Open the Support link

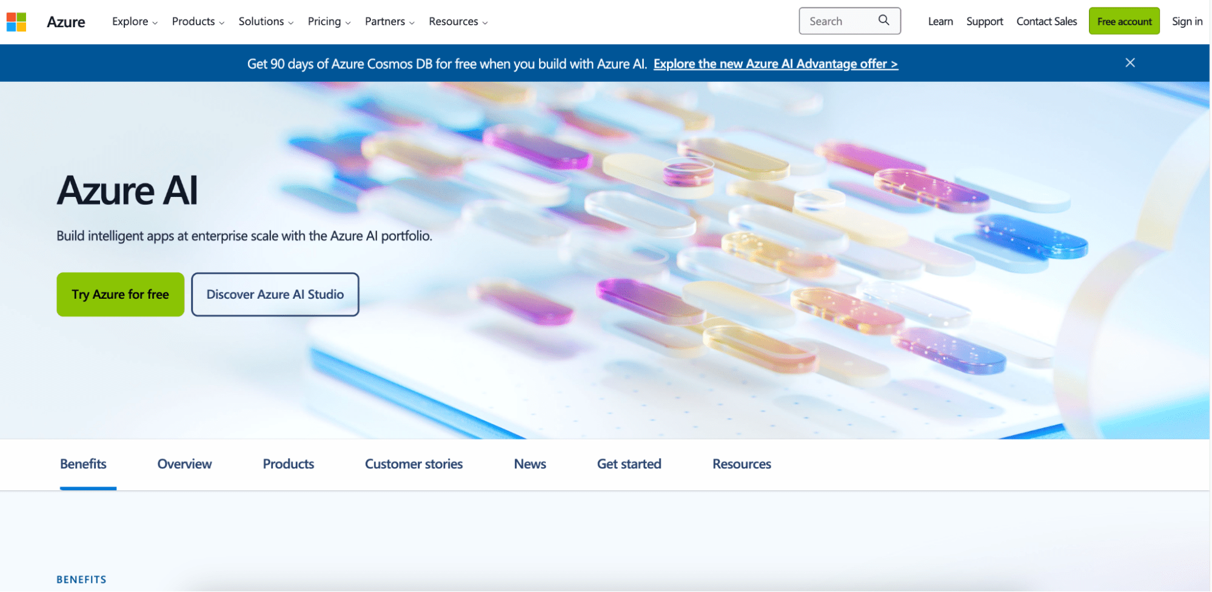[984, 21]
